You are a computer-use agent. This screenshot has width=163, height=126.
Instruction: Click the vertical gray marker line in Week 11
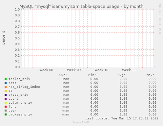click(x=126, y=38)
